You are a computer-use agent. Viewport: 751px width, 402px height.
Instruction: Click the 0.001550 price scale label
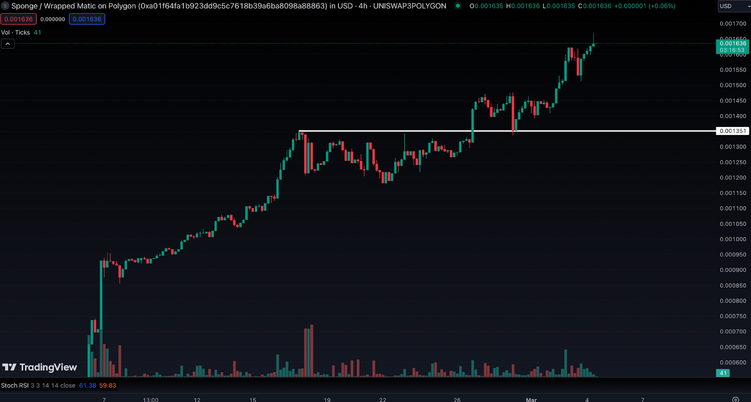pyautogui.click(x=733, y=70)
